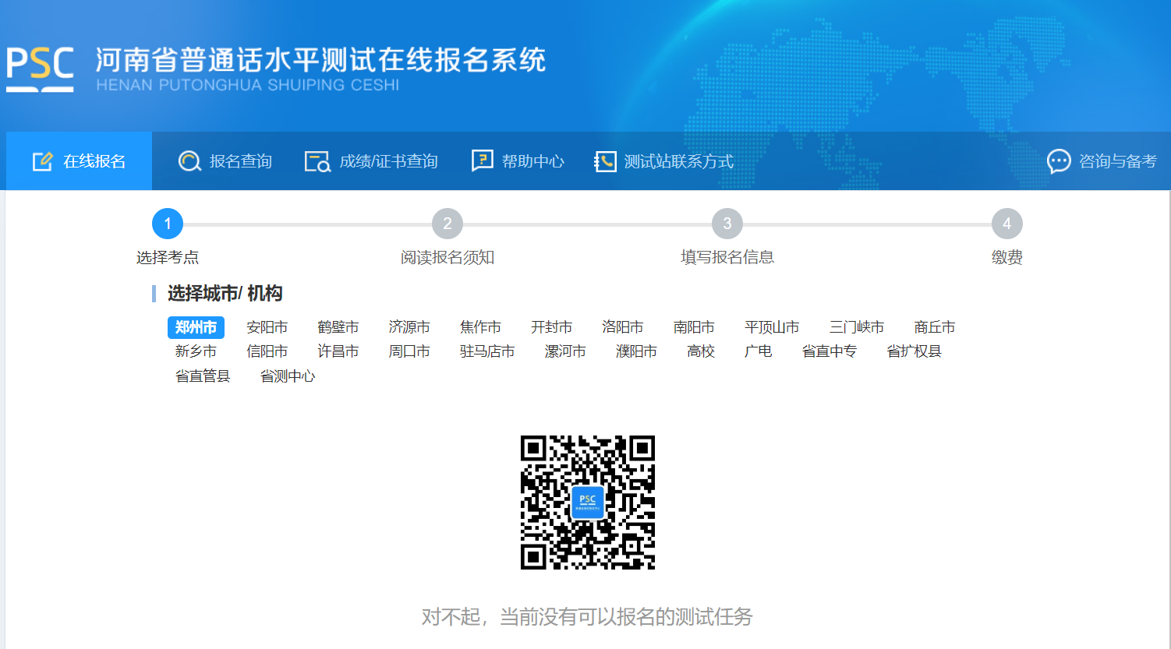Select 三门峡市 city option

point(857,327)
